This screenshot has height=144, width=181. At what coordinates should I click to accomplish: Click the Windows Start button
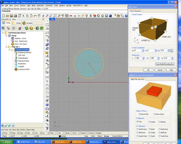[x=7, y=142]
